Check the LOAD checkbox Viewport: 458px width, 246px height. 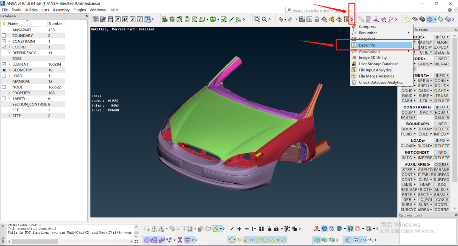tap(4, 75)
